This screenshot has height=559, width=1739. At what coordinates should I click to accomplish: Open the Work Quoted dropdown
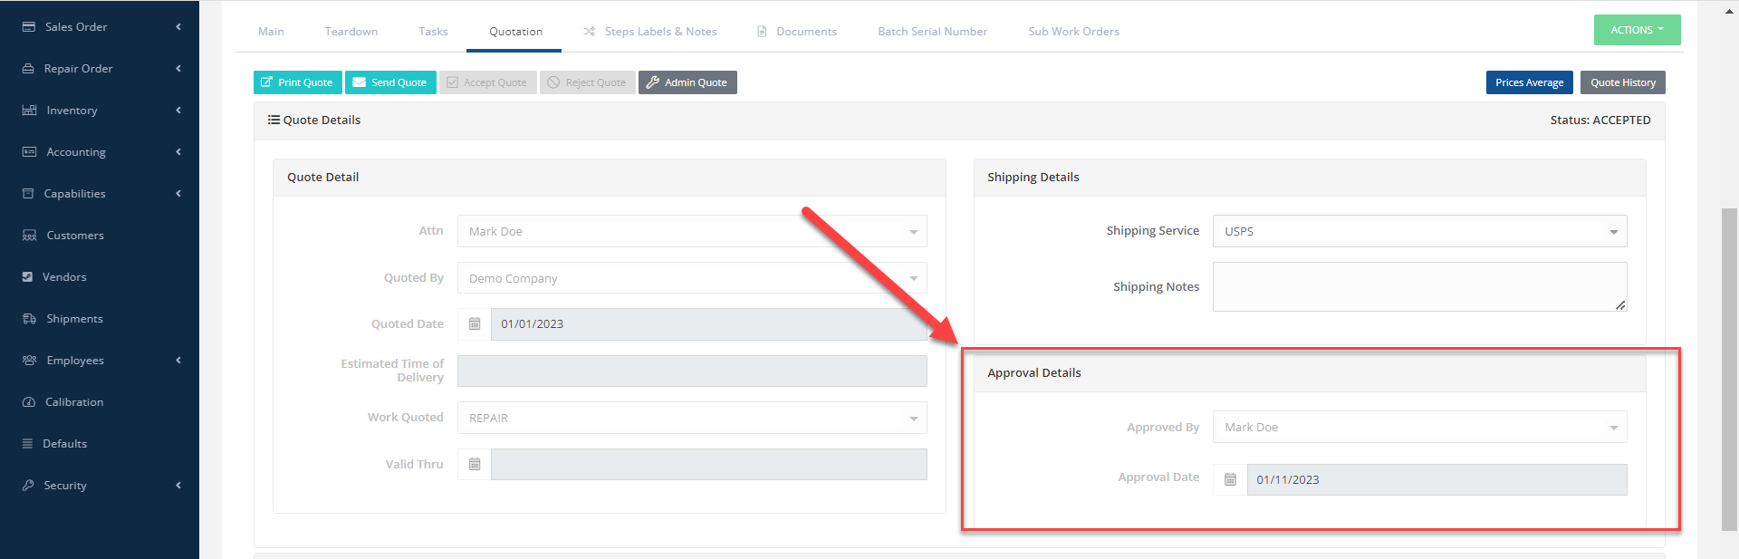click(x=692, y=419)
